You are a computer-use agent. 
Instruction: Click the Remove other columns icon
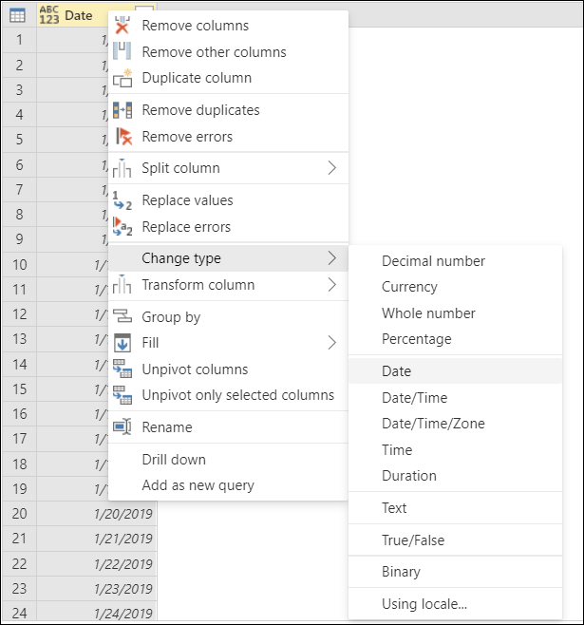tap(122, 51)
